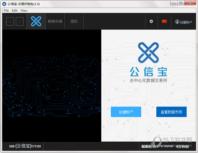Image resolution: width=198 pixels, height=153 pixels.
Task: Go back with the left arrow button
Action: (x=10, y=22)
